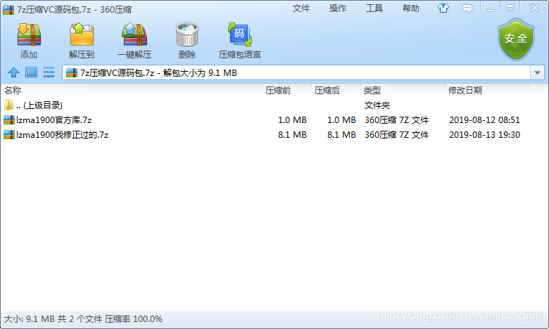The height and width of the screenshot is (329, 549).
Task: Maximize the 360压缩 window
Action: (x=510, y=8)
